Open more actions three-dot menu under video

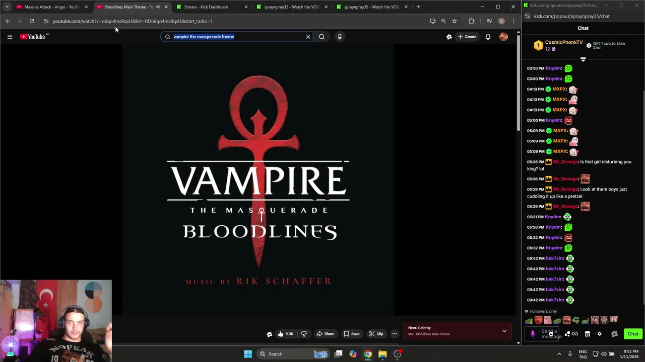395,334
